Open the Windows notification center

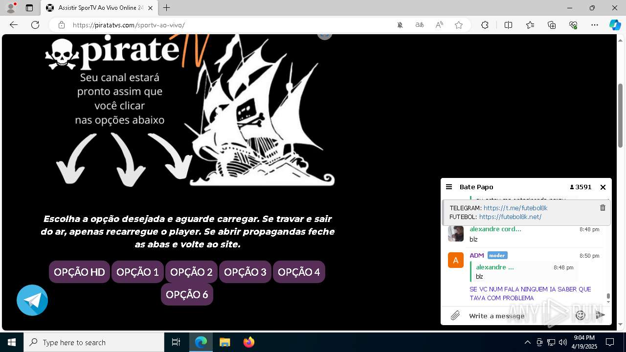click(x=610, y=342)
